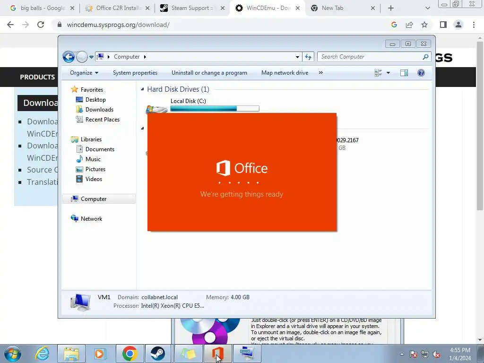Open Chrome tab search dropdown
The height and width of the screenshot is (363, 484).
point(427,8)
